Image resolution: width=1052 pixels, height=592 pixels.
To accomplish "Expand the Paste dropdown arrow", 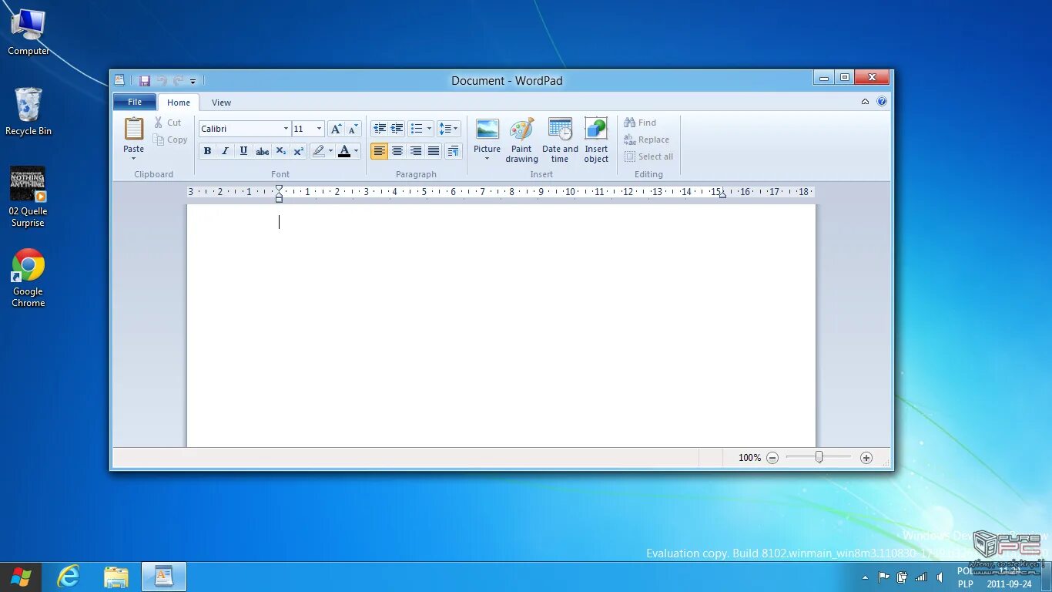I will pos(134,159).
